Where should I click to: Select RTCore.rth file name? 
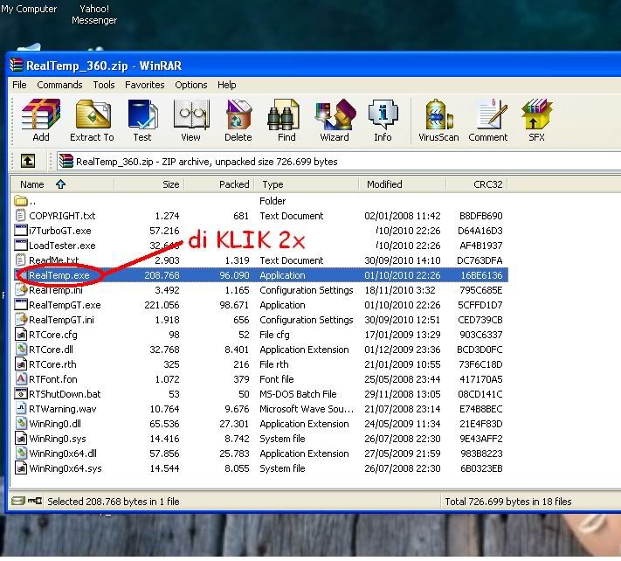[x=52, y=364]
